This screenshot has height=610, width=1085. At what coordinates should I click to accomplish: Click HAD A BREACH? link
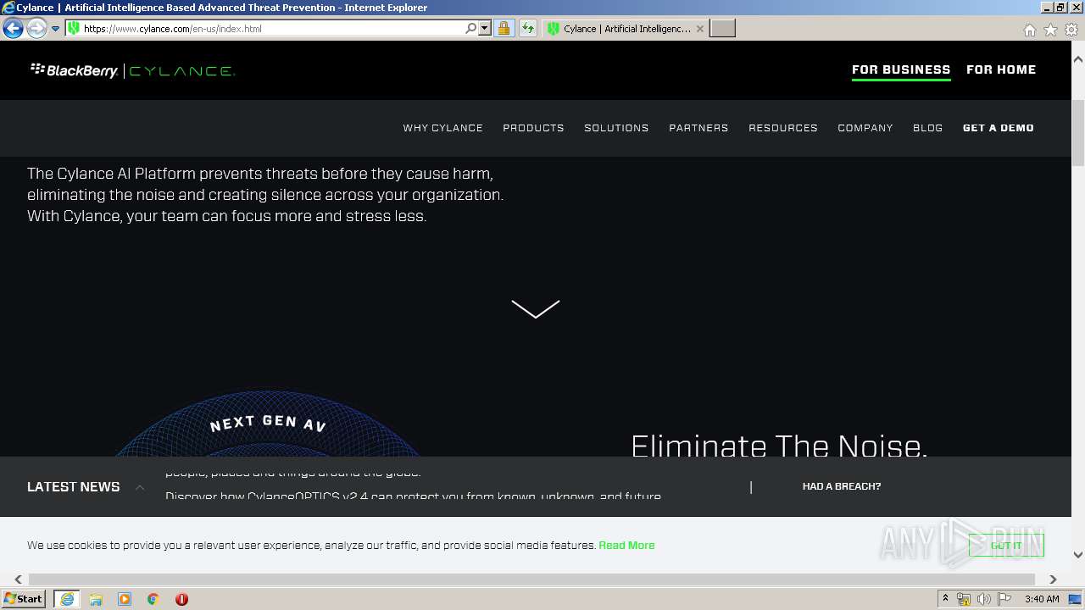[842, 486]
